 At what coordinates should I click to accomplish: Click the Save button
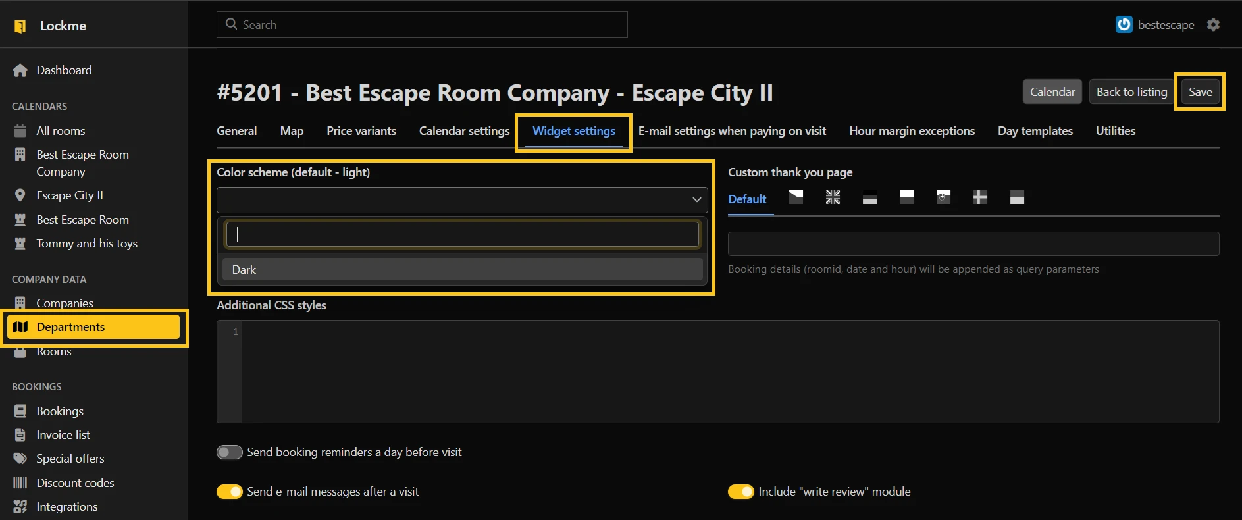[x=1200, y=92]
